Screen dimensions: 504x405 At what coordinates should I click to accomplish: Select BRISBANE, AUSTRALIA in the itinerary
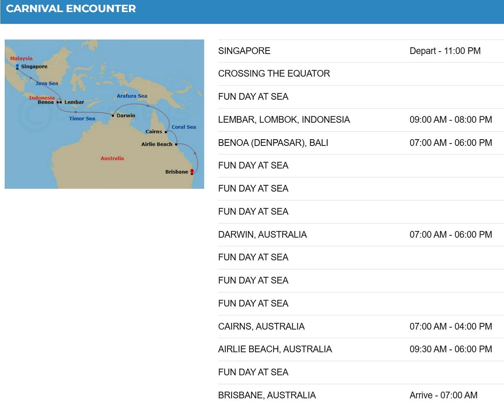(267, 395)
